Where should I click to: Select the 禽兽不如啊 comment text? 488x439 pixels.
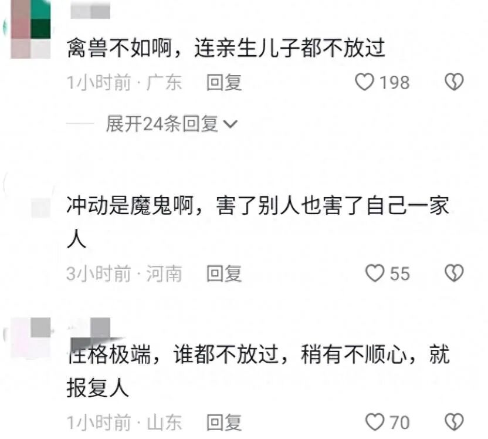coord(226,48)
